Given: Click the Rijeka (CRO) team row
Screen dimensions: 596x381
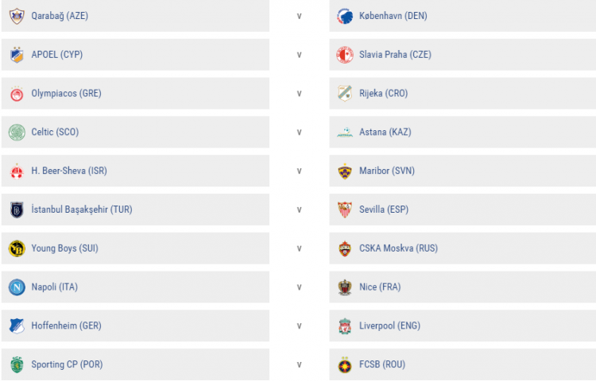Looking at the screenshot, I should pos(462,94).
